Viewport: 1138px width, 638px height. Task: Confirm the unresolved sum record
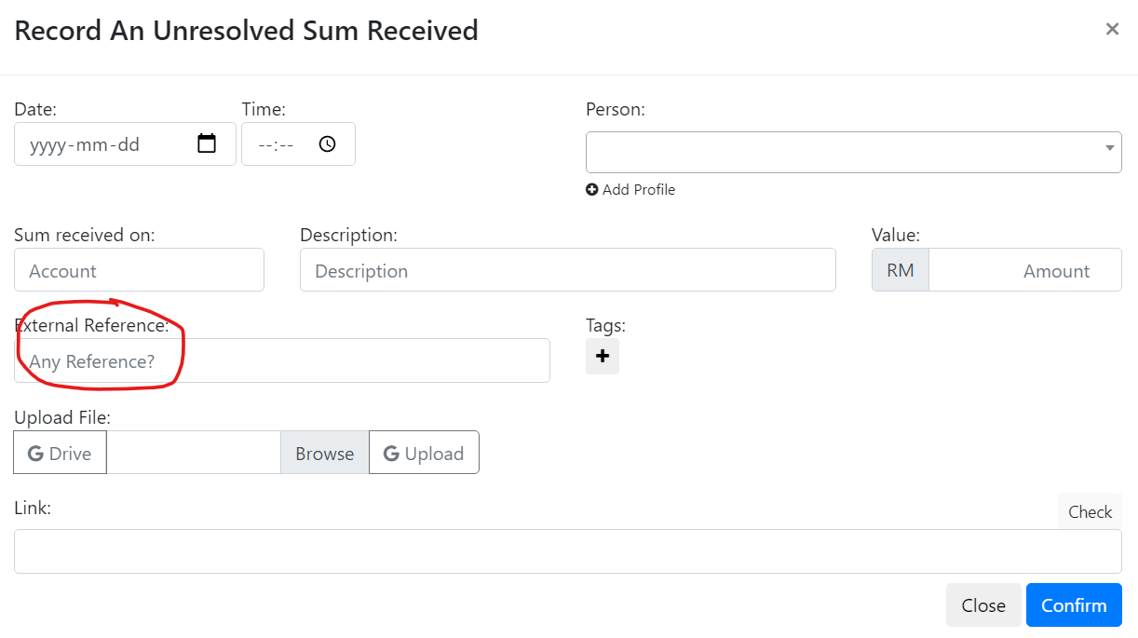1074,605
